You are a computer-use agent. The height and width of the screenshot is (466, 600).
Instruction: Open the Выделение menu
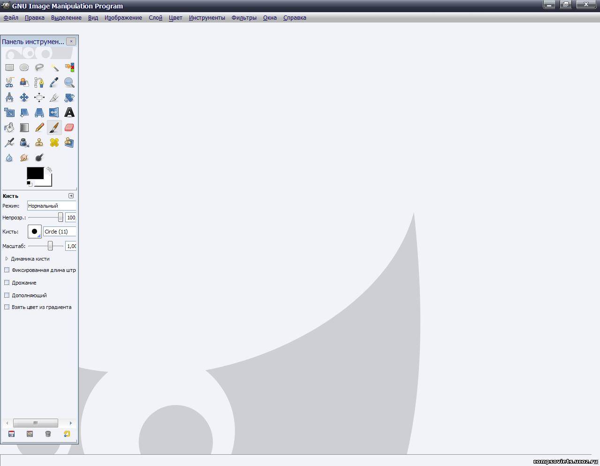pos(66,18)
